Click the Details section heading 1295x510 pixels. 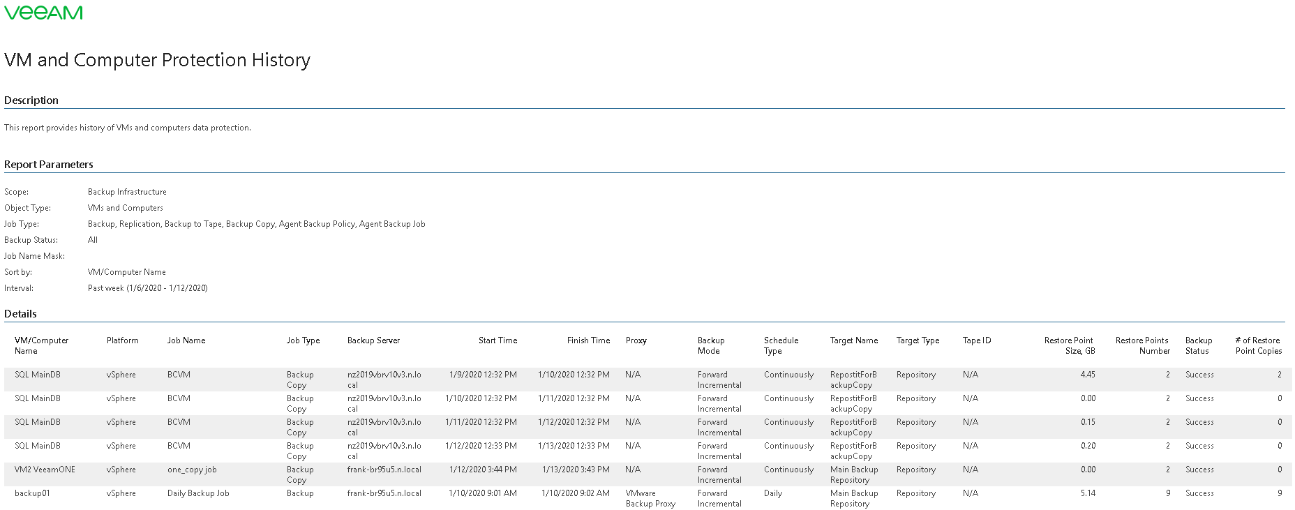(x=20, y=314)
